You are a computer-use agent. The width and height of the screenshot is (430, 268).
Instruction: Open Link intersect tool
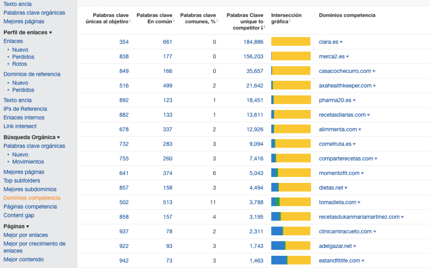point(20,126)
